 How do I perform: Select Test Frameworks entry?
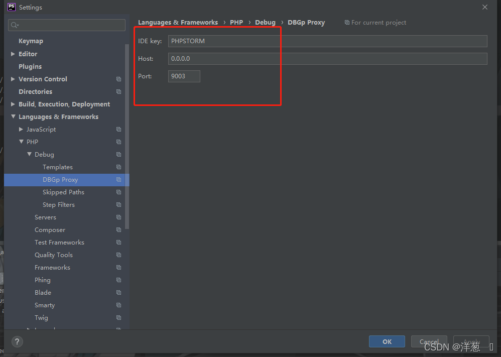point(59,242)
